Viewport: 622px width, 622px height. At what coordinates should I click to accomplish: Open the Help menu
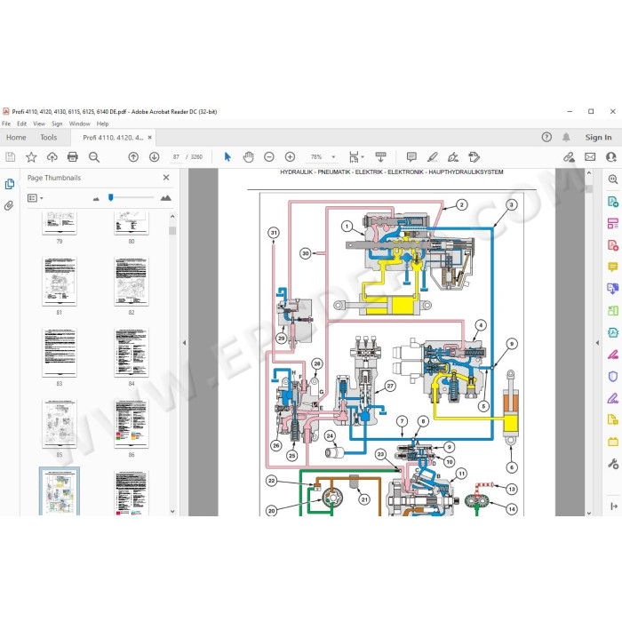pos(102,124)
